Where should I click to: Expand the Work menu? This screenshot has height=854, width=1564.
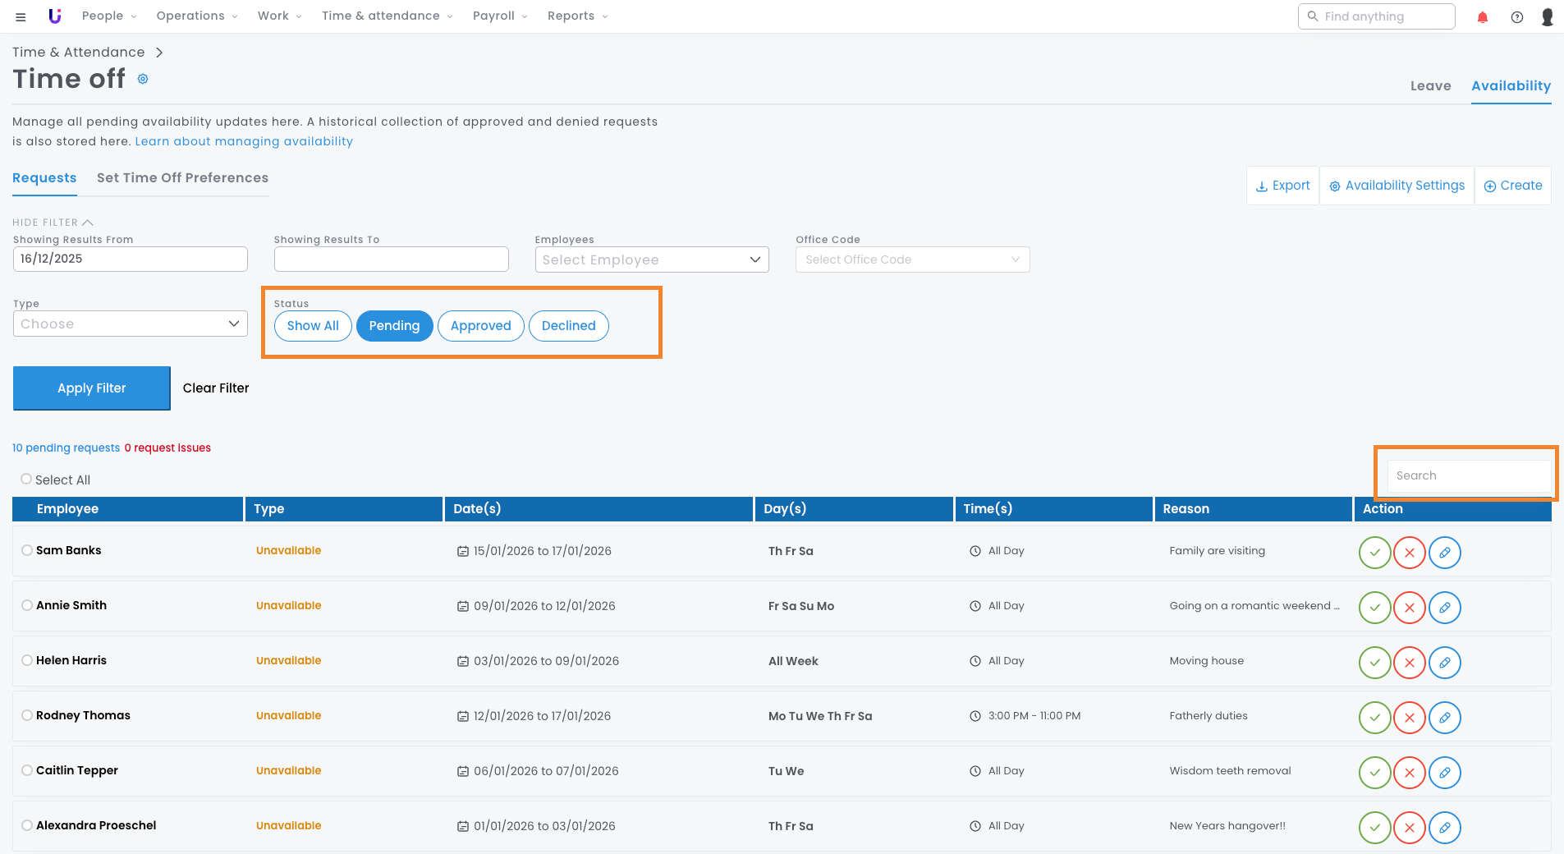[x=280, y=16]
